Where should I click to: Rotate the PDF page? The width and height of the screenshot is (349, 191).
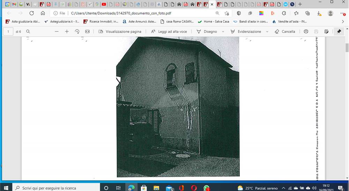click(77, 32)
